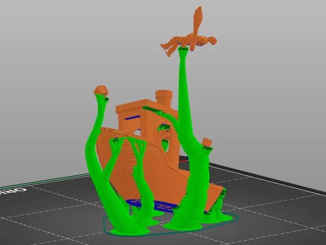Select the orange cube atop left support
This screenshot has width=326, height=245.
(101, 91)
